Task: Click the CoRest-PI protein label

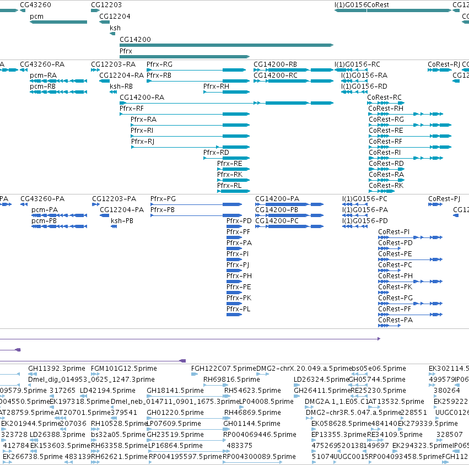Action: coord(394,232)
